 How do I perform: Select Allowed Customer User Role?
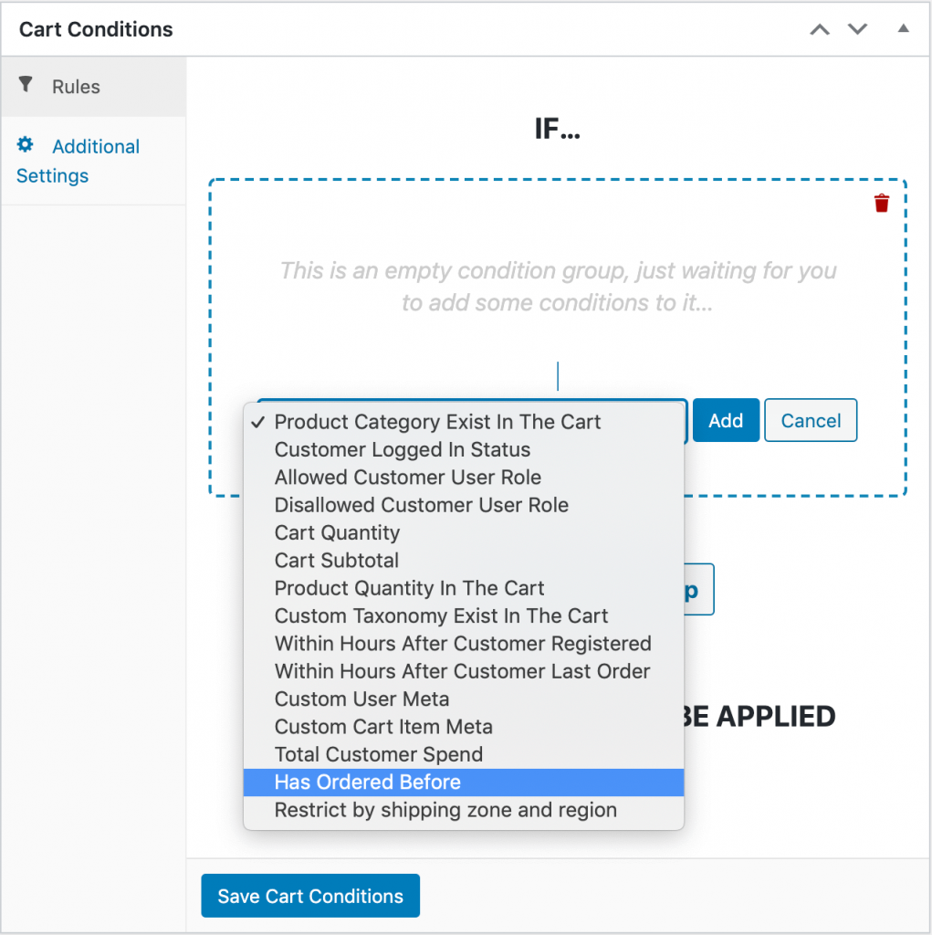[464, 478]
